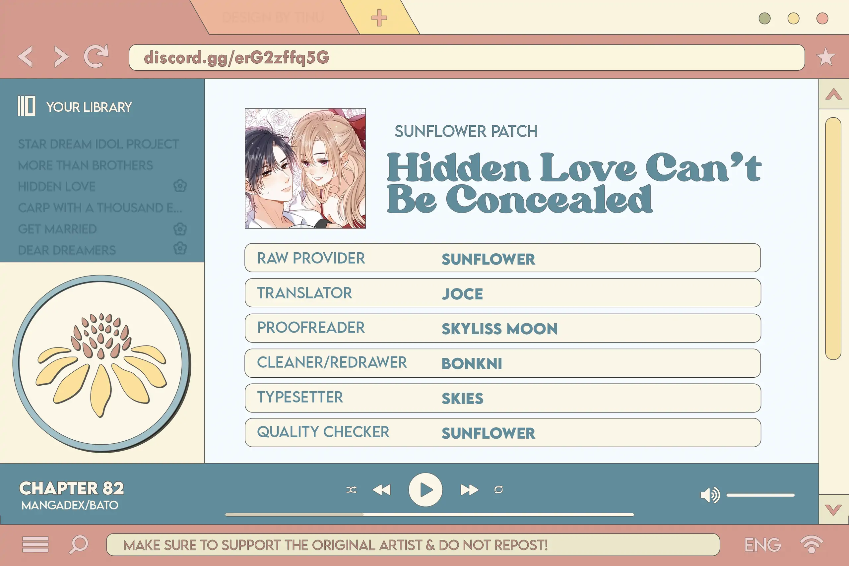Select More Than Brothers from library
Viewport: 849px width, 566px height.
[x=86, y=165]
